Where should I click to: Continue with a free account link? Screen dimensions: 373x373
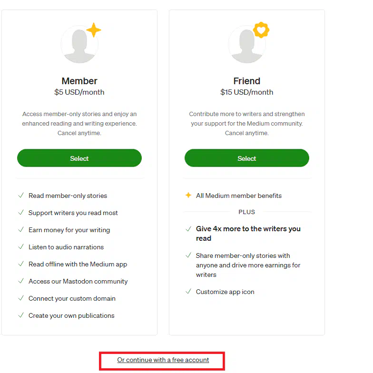tap(163, 360)
